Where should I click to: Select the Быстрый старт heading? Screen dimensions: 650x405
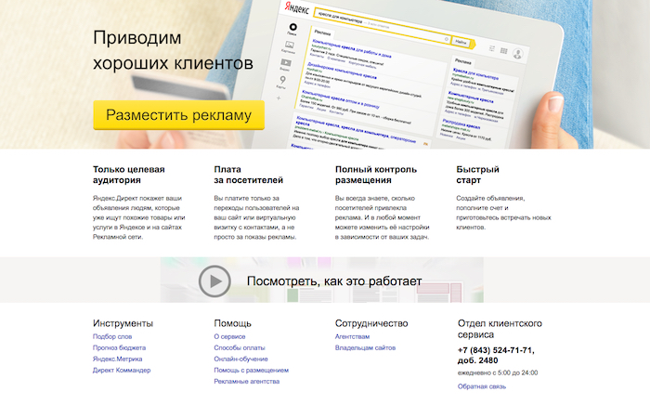click(x=477, y=175)
